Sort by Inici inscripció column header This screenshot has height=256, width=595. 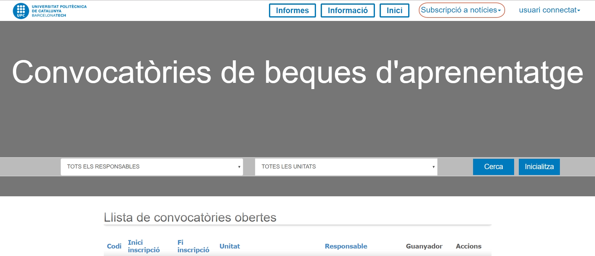[x=144, y=246]
